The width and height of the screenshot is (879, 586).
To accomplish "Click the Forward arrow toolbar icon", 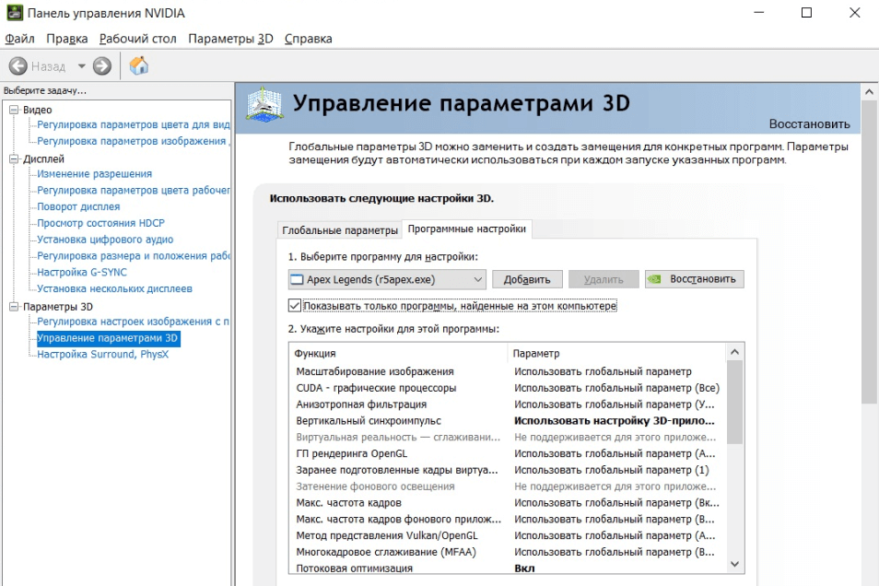I will coord(102,66).
